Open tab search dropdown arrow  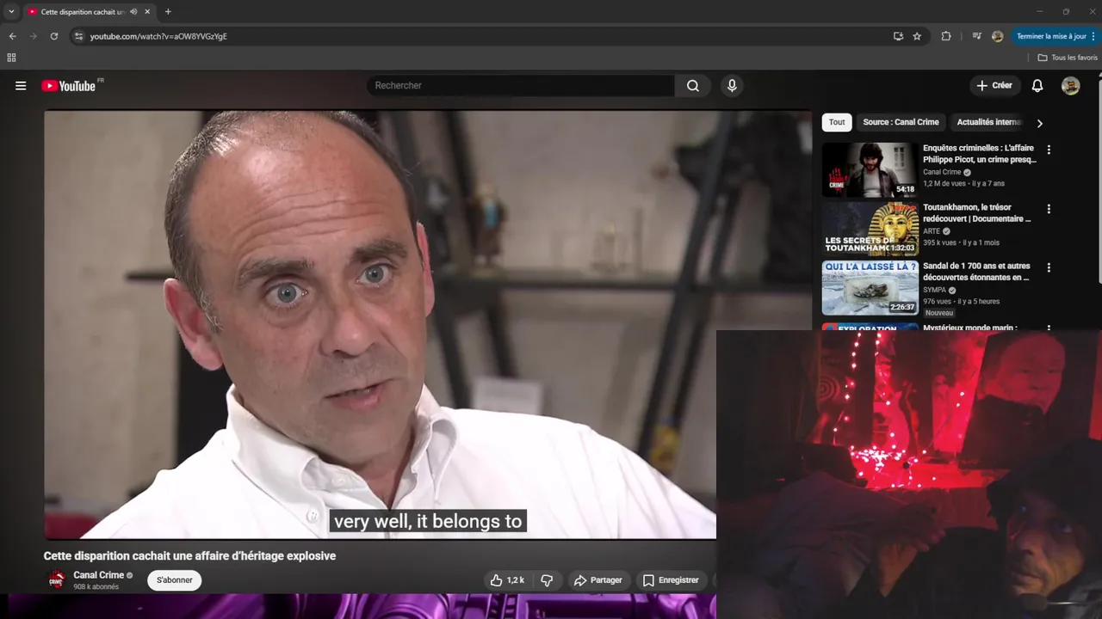(11, 12)
